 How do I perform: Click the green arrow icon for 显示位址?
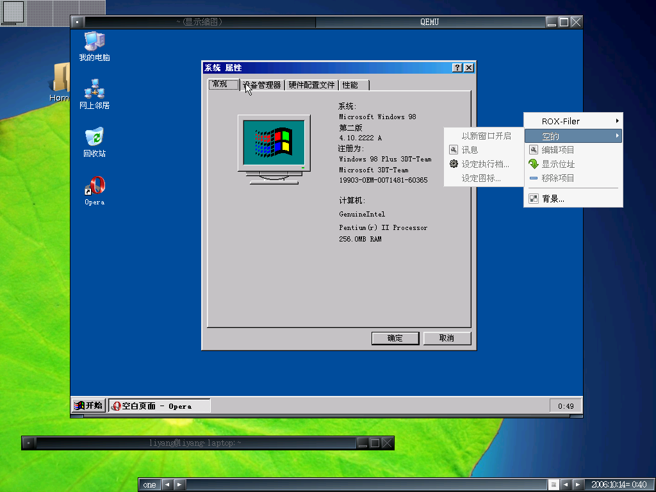pos(534,164)
